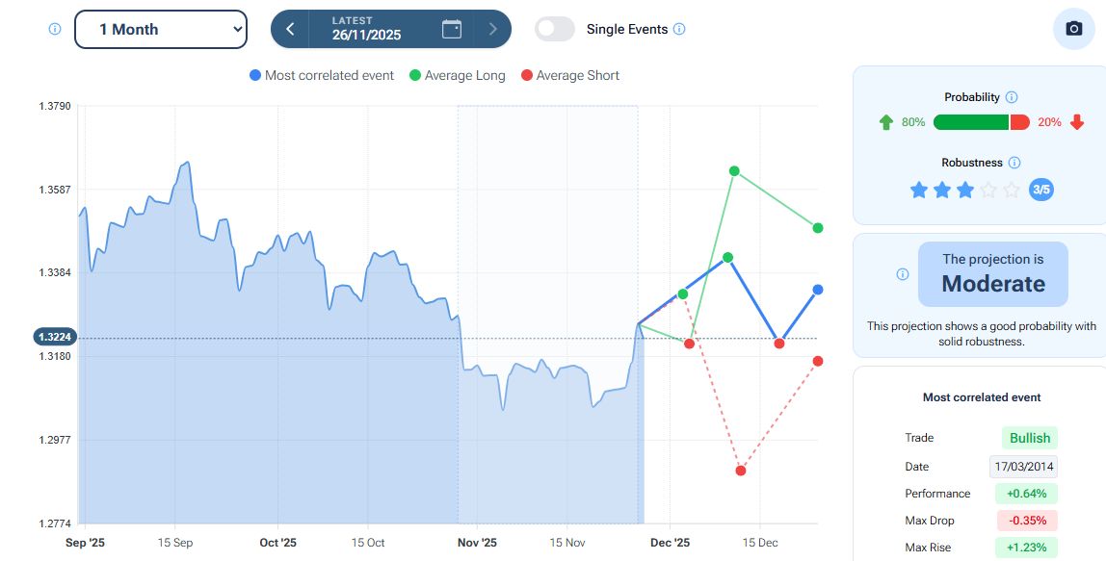Click info icon beside Moderate projection
1106x561 pixels.
click(903, 274)
